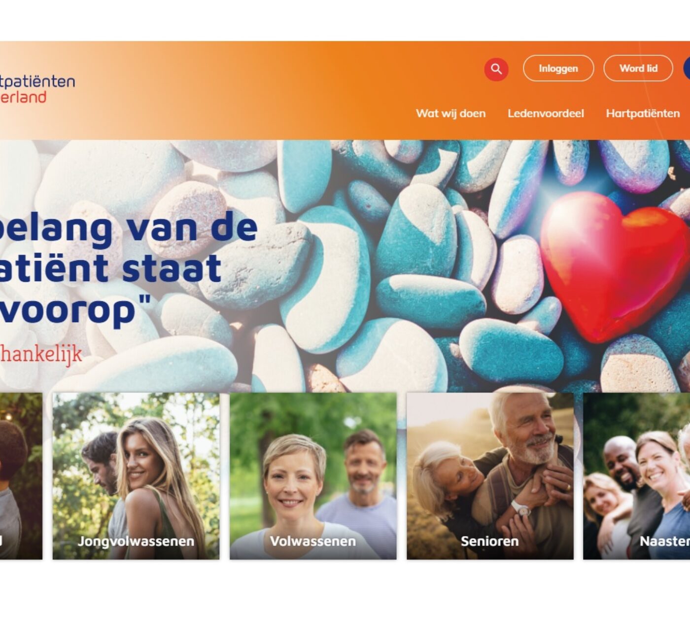Screen dimensions: 690x619
Task: Click the blue circle button beside Word lid
Action: tap(687, 69)
